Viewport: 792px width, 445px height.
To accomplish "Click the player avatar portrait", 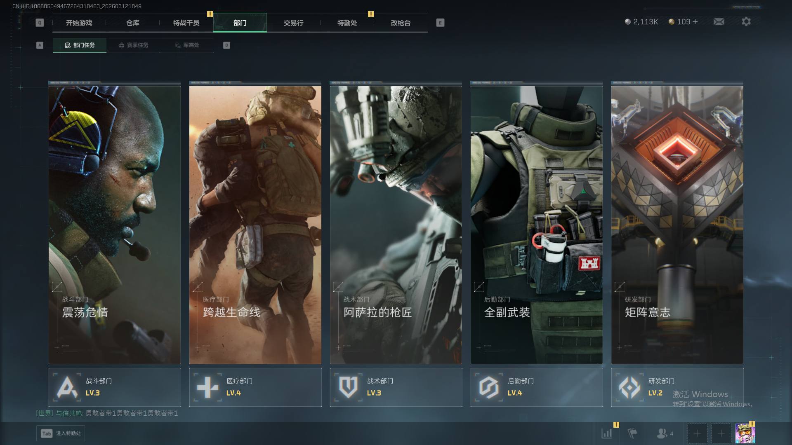I will point(745,433).
